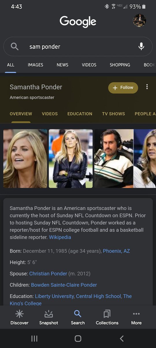Image resolution: width=156 pixels, height=348 pixels.
Task: Open the Central High School link
Action: coord(99,296)
